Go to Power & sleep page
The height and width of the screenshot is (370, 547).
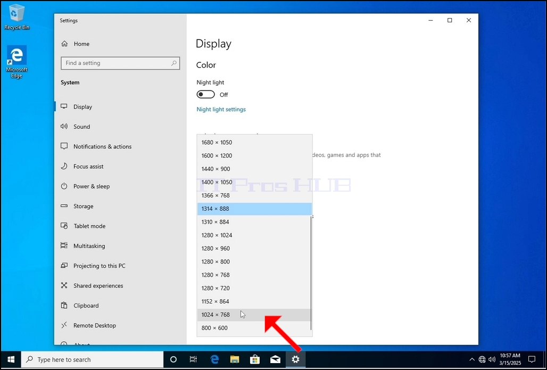[120, 186]
